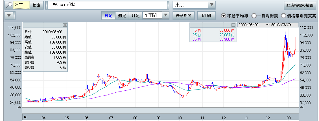Switch to the 日足 daily chart tab
The width and height of the screenshot is (319, 121).
click(x=108, y=15)
